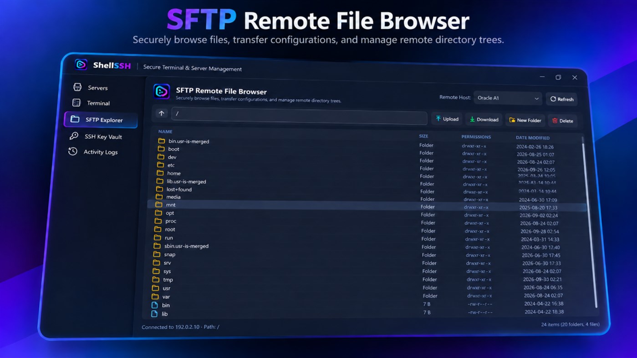Viewport: 637px width, 358px height.
Task: Select the bin.usr-is-merged row name
Action: click(189, 141)
